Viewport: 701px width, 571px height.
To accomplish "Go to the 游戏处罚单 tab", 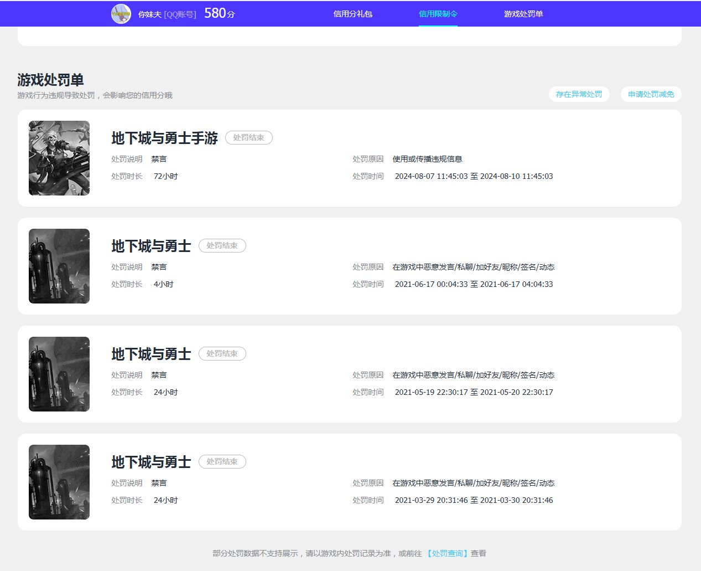I will pos(523,14).
